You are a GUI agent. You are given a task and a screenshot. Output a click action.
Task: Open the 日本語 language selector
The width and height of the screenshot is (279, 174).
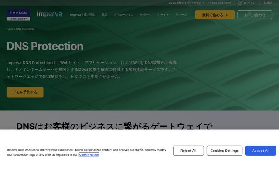coord(268,3)
